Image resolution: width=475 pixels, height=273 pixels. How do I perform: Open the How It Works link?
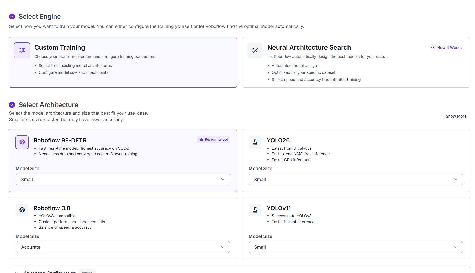click(447, 48)
